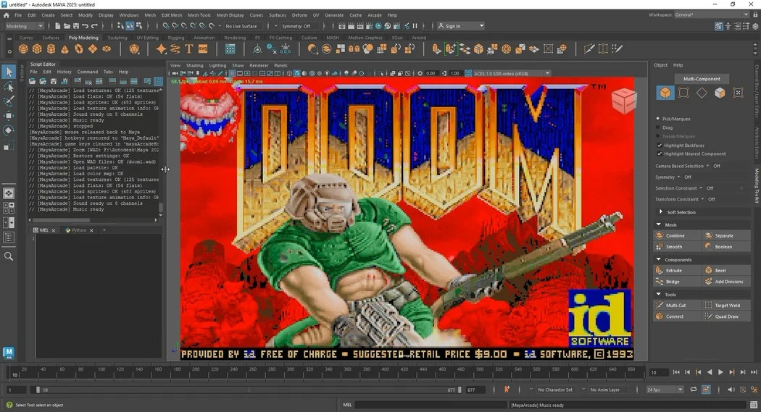This screenshot has width=761, height=412.
Task: Pick the Move tool in toolbox
Action: click(x=9, y=115)
